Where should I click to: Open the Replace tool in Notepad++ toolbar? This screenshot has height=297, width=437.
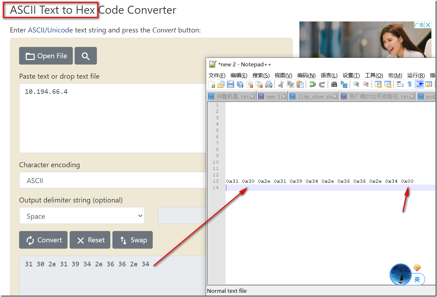pos(344,84)
